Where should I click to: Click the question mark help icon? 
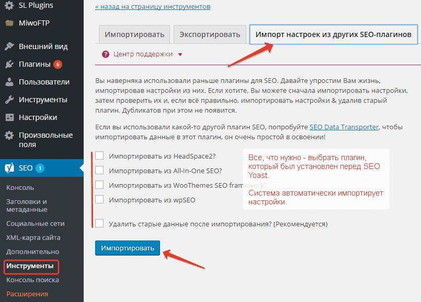click(x=106, y=54)
